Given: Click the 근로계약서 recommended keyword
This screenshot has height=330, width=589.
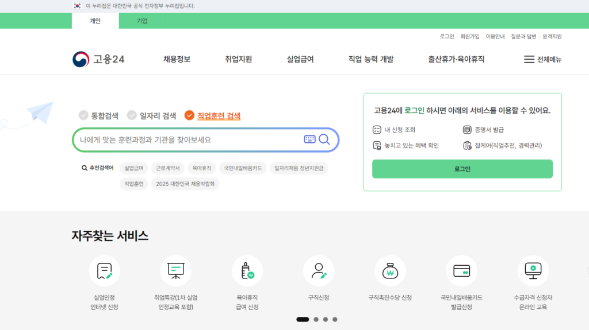Looking at the screenshot, I should (168, 168).
